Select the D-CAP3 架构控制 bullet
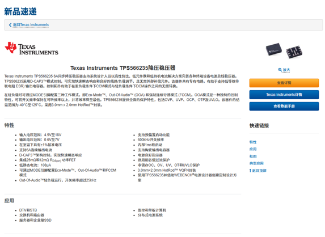The height and width of the screenshot is (237, 325). pos(50,155)
